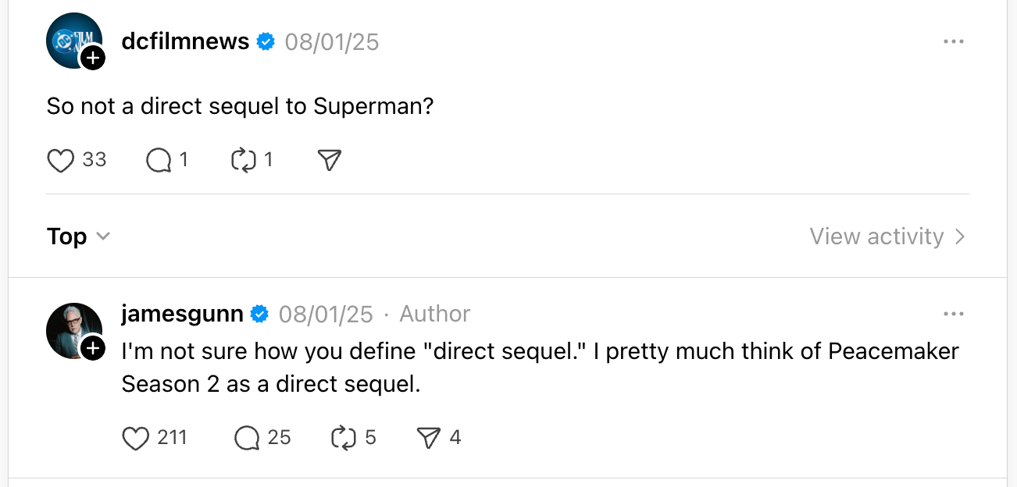Open jamesgunn's reply text about Peacemaker
The height and width of the screenshot is (487, 1017).
click(539, 367)
